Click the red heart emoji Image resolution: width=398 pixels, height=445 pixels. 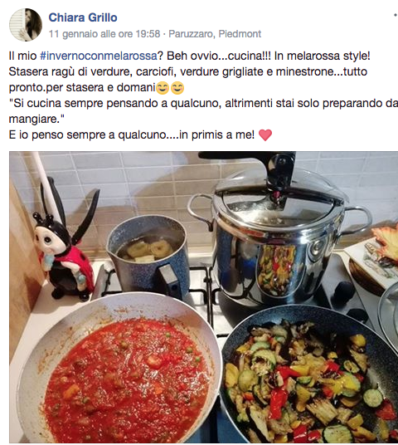pyautogui.click(x=265, y=135)
